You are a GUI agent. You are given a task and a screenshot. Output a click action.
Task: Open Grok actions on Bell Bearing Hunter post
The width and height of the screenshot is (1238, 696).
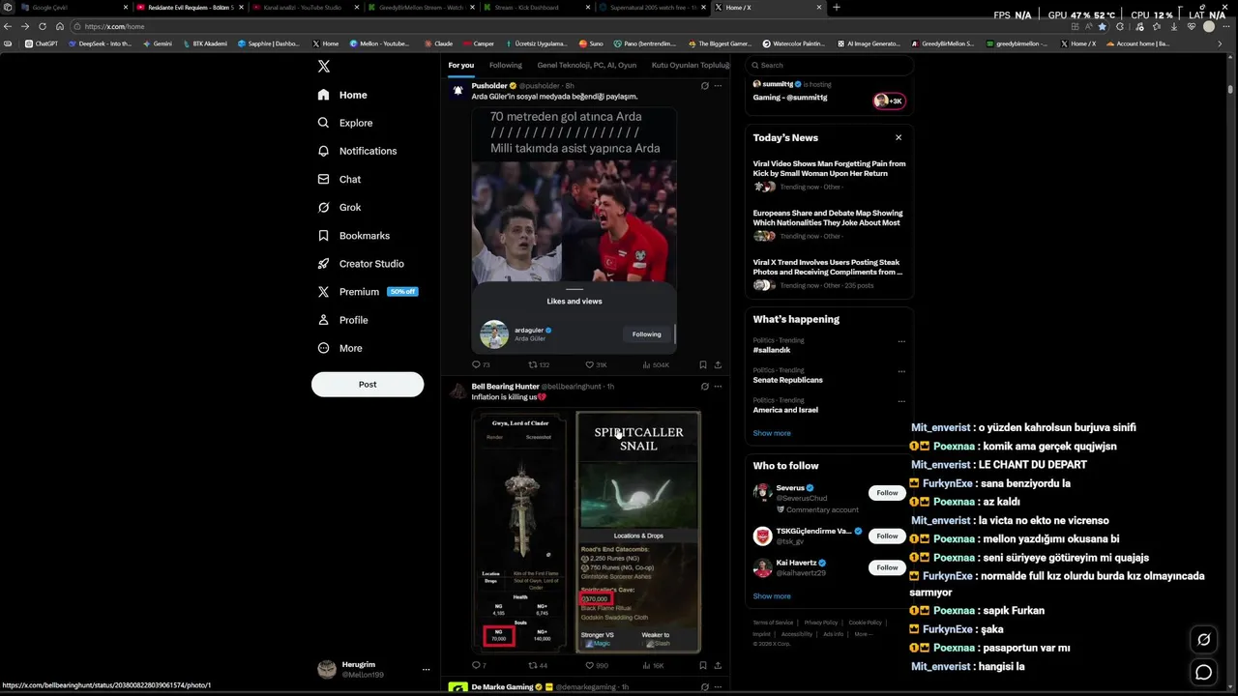pyautogui.click(x=704, y=387)
